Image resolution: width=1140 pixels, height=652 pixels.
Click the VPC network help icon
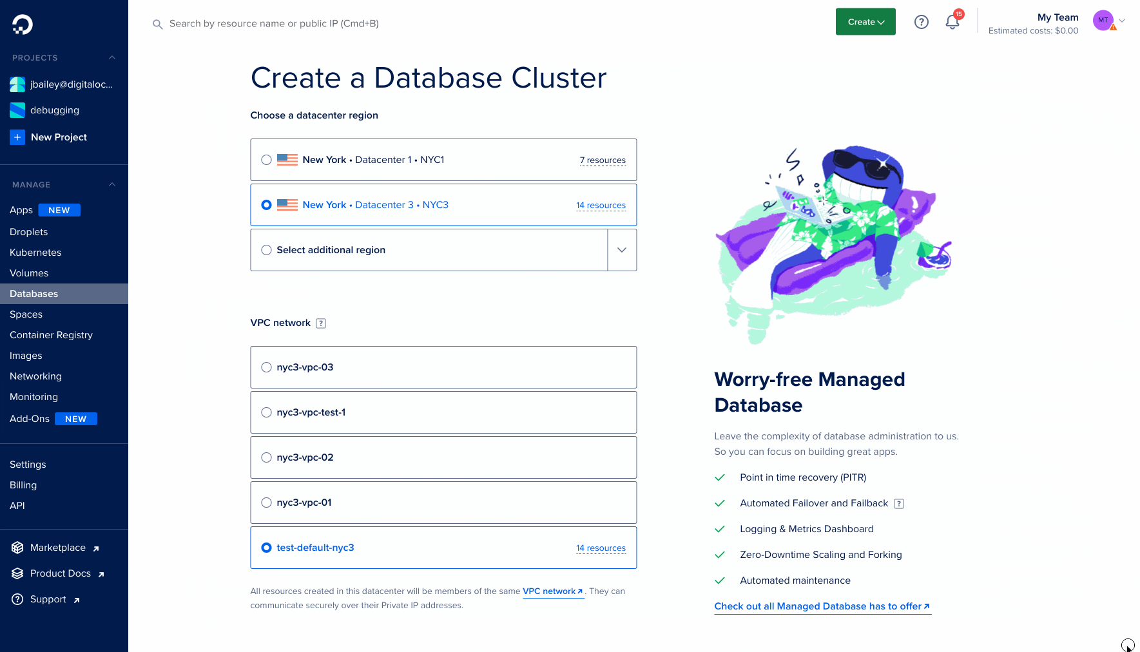pyautogui.click(x=321, y=323)
